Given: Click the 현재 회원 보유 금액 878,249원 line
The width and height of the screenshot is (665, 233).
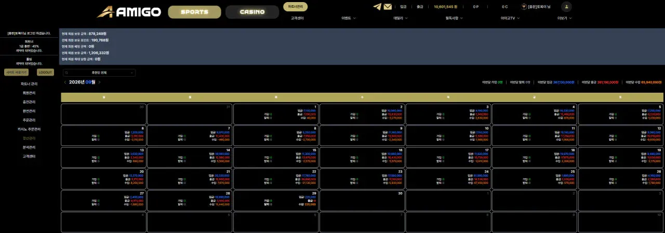Looking at the screenshot, I should (84, 33).
